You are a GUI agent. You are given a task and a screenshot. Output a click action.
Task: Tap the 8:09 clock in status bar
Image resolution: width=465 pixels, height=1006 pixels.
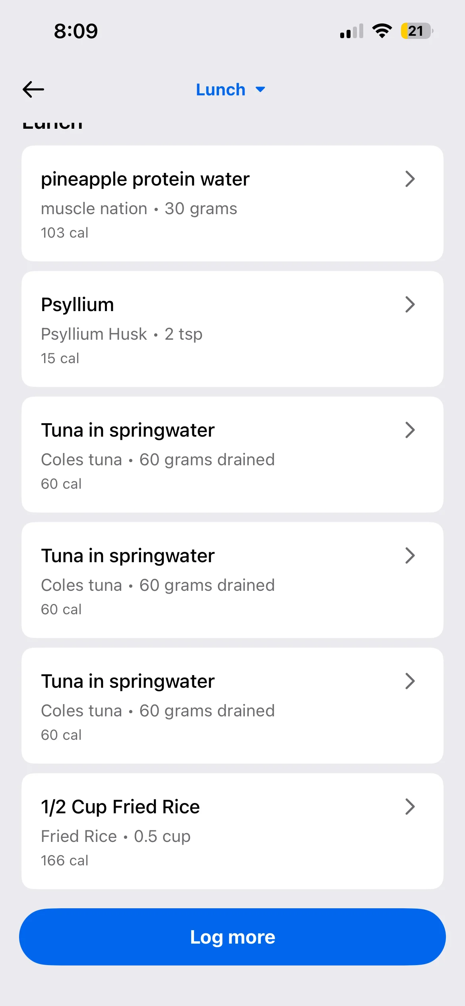click(x=76, y=31)
